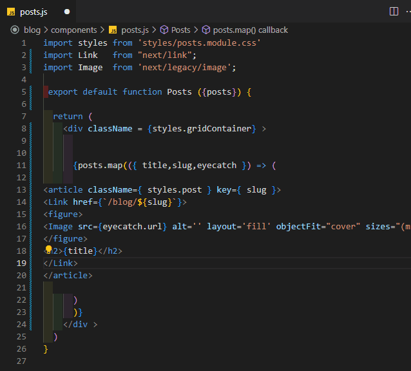
Task: Click the red marker before export
Action: tap(46, 91)
